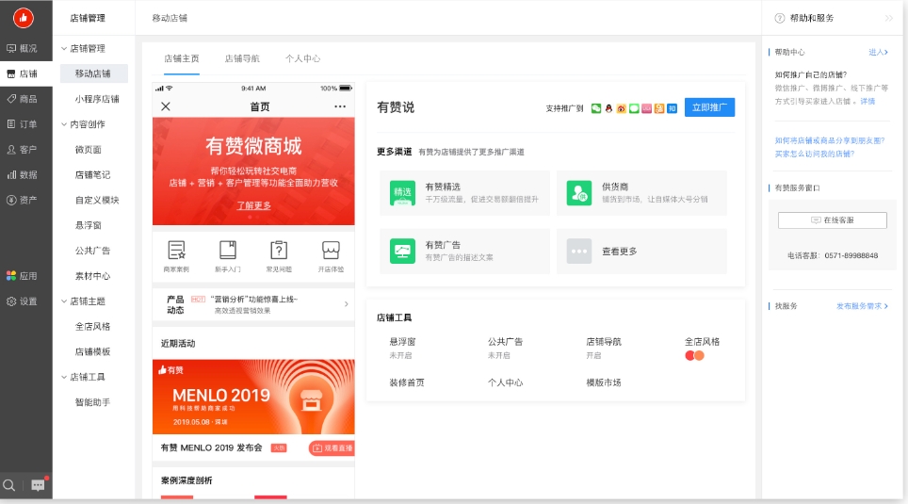Open the 供货商 channel card
The height and width of the screenshot is (504, 908).
(x=641, y=193)
